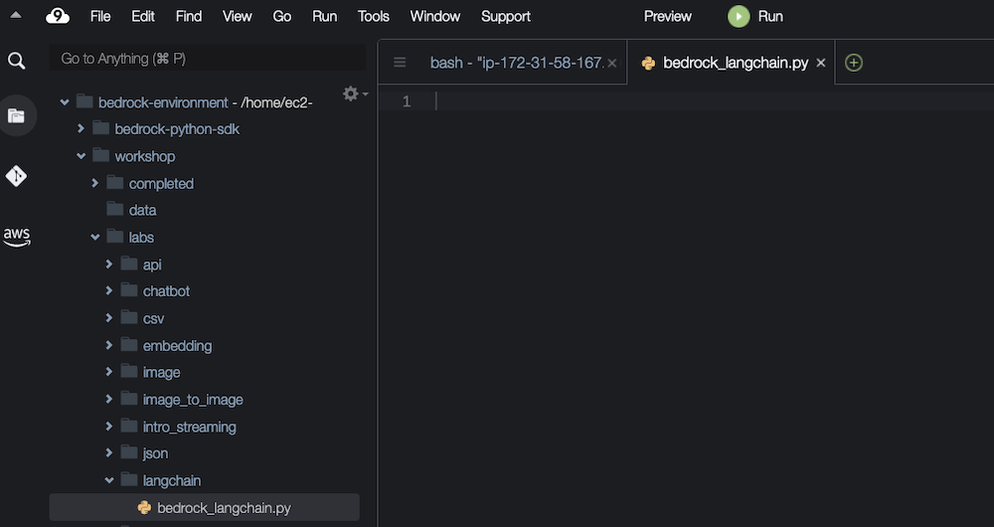Viewport: 994px width, 527px height.
Task: Open the File menu
Action: (x=100, y=16)
